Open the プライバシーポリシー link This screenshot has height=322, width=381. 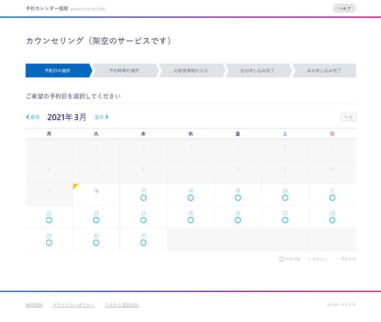[73, 305]
